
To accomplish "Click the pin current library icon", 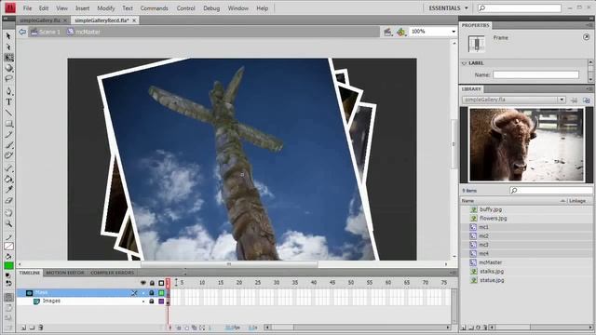I will (574, 100).
